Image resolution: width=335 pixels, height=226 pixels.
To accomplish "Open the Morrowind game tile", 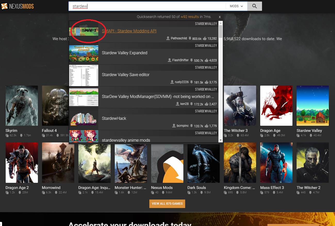I will [x=58, y=163].
